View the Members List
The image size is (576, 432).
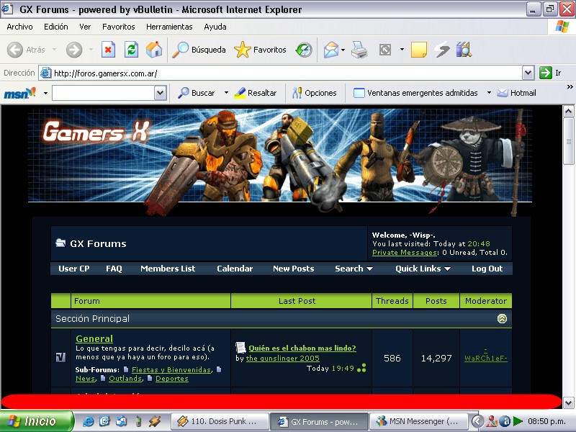(168, 269)
